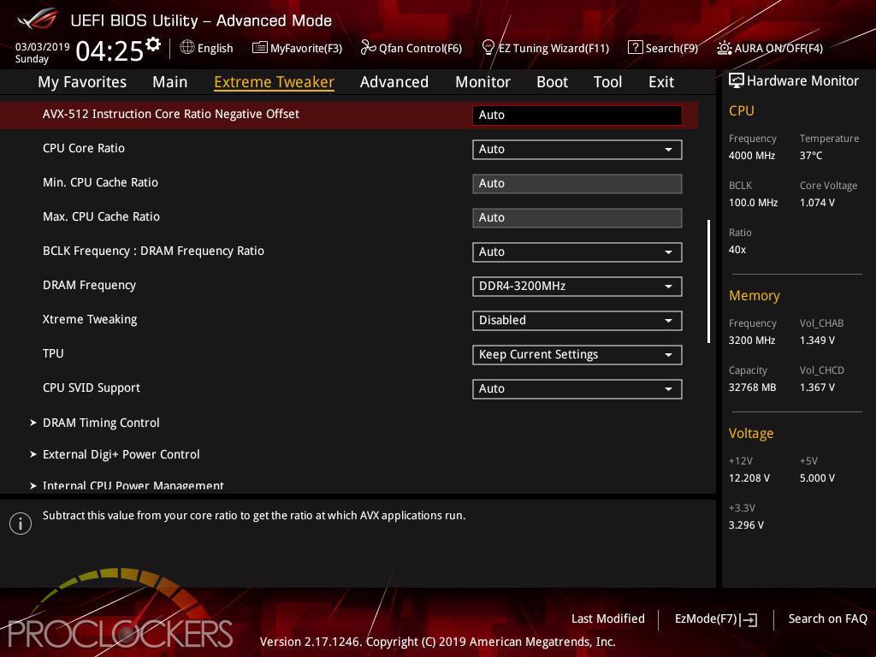Select the Extreme Tweaker tab
The image size is (876, 657).
click(274, 82)
